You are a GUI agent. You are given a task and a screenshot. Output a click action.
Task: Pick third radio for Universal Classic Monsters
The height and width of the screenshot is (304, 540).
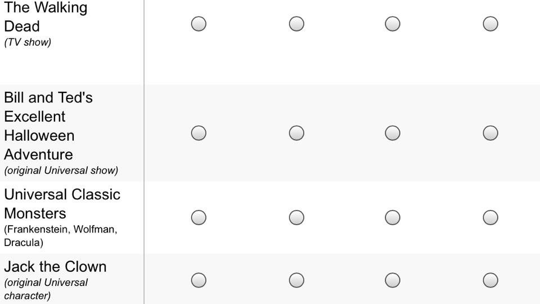point(393,217)
